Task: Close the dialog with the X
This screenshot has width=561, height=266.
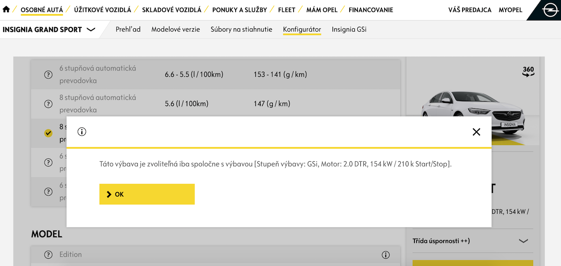Action: [476, 132]
